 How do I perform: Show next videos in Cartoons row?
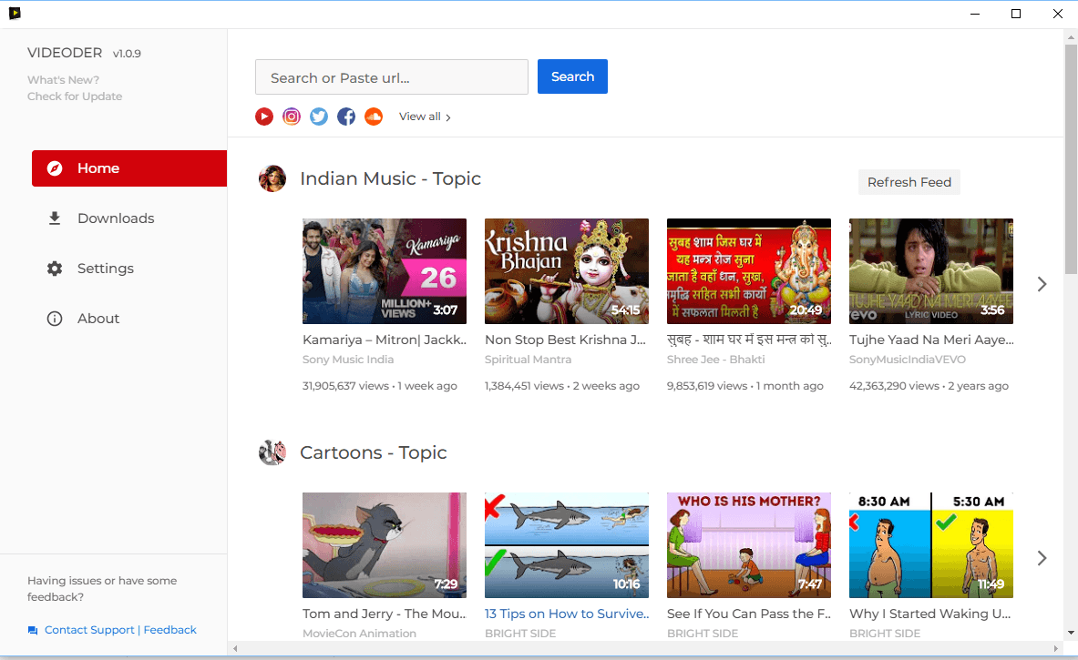[1042, 558]
